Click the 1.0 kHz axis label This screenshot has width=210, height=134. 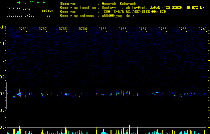click(x=3, y=60)
